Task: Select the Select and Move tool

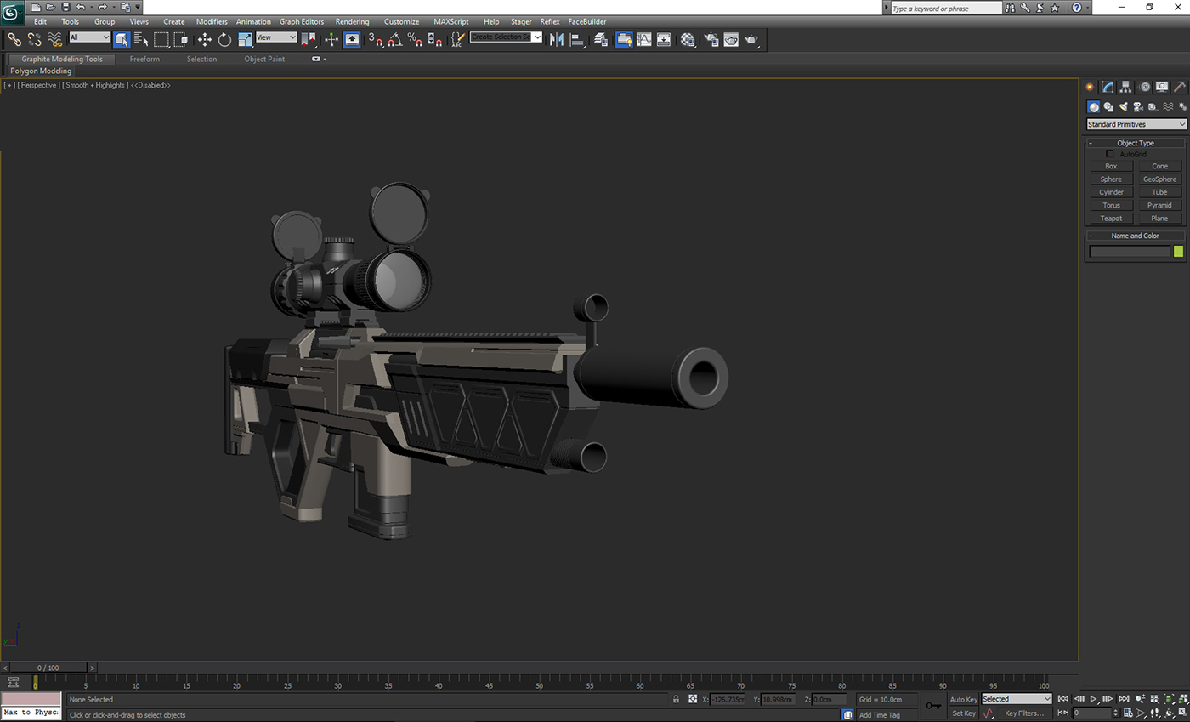Action: (x=204, y=39)
